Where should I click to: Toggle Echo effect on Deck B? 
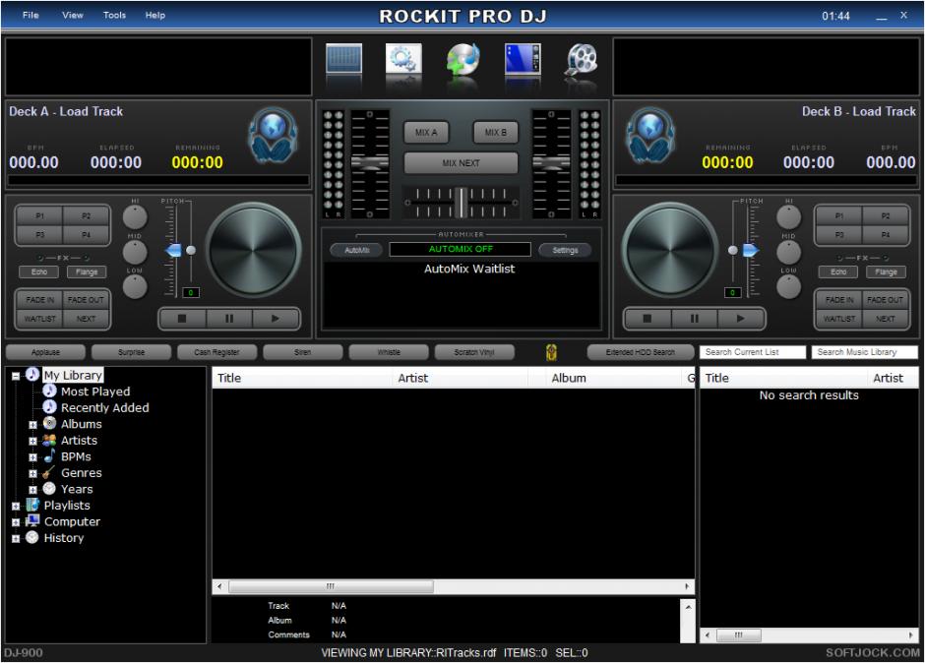pos(838,271)
